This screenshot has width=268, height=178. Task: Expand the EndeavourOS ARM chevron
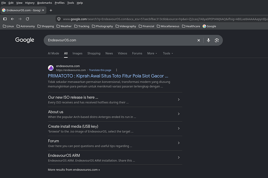179,157
